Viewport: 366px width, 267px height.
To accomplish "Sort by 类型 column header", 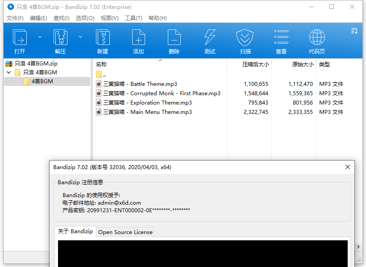I will tap(324, 64).
